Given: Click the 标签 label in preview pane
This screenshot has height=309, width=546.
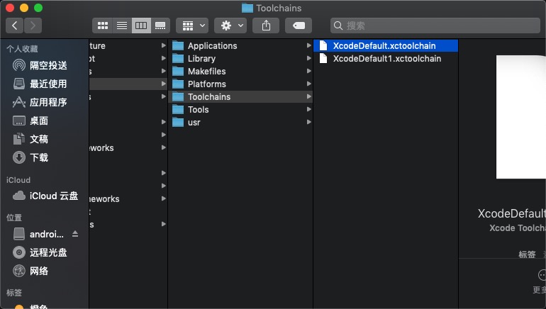Looking at the screenshot, I should pyautogui.click(x=527, y=254).
